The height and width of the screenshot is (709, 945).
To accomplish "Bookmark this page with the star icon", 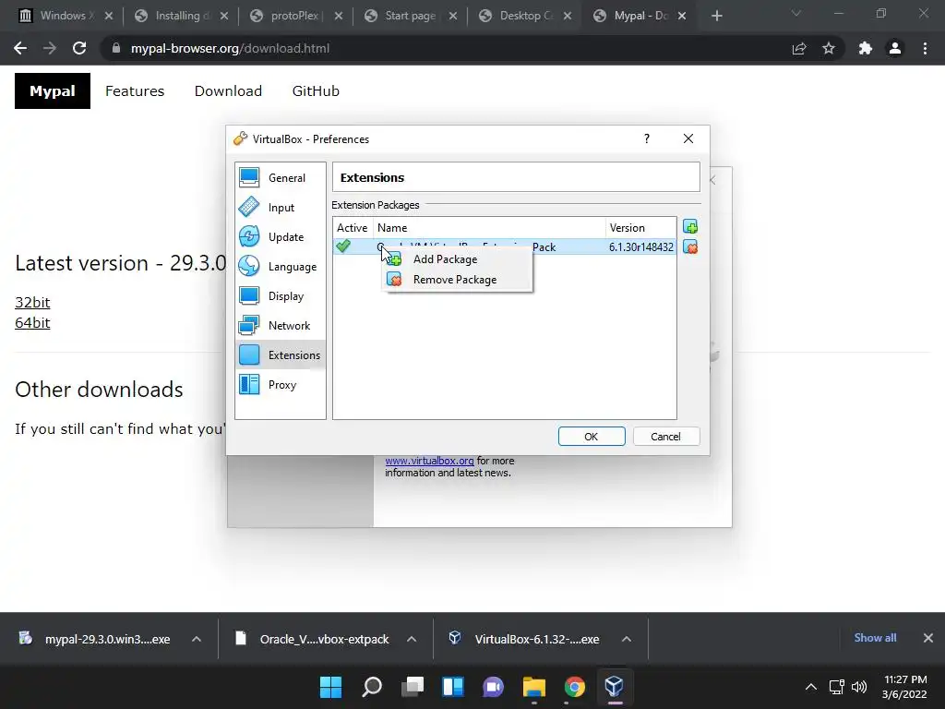I will point(829,48).
